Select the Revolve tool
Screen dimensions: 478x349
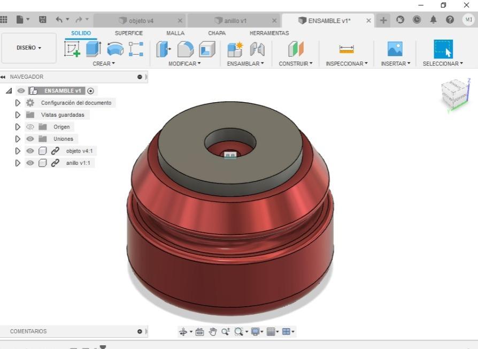click(115, 49)
